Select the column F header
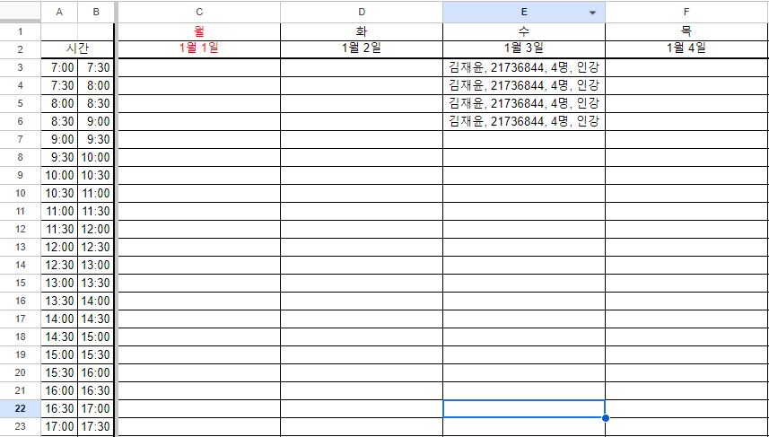 [686, 12]
